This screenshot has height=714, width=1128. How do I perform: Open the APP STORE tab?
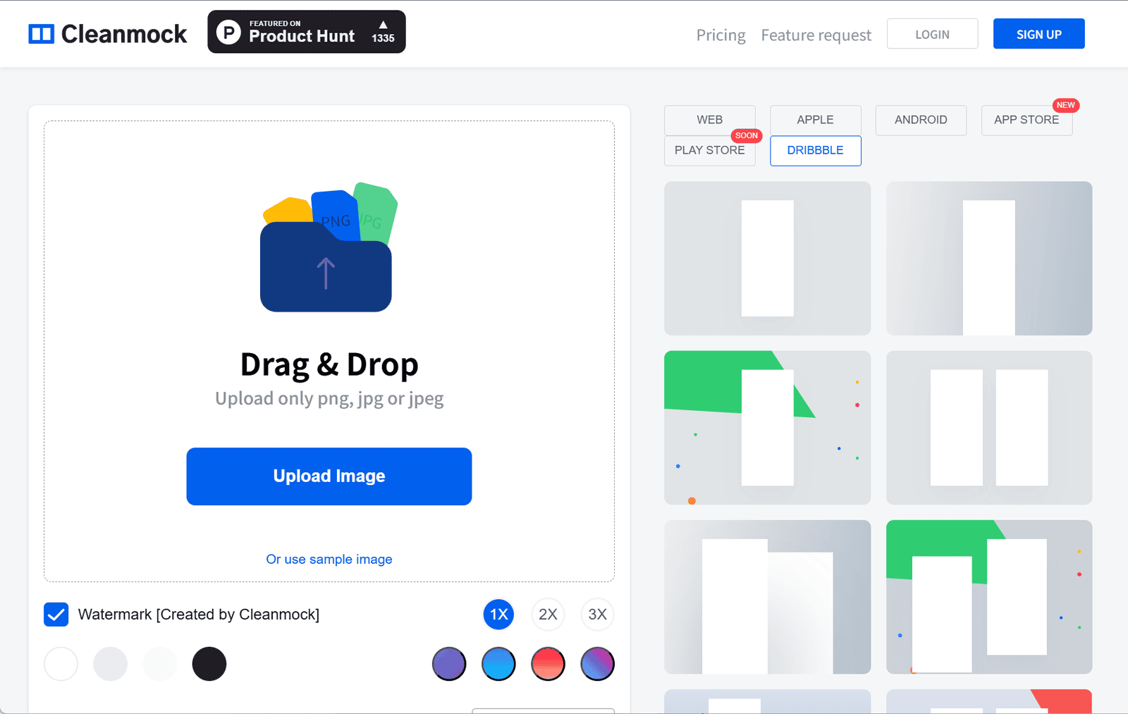[x=1026, y=120]
